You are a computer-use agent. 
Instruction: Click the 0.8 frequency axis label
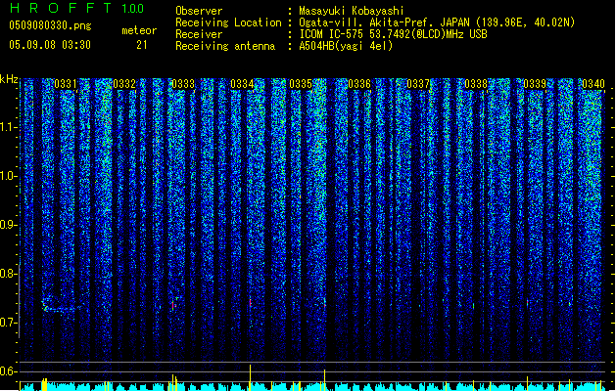point(9,274)
